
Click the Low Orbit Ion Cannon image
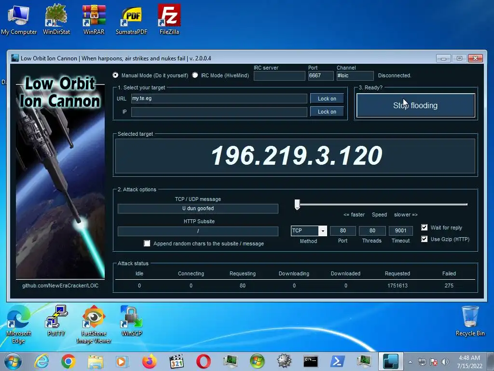pyautogui.click(x=60, y=177)
